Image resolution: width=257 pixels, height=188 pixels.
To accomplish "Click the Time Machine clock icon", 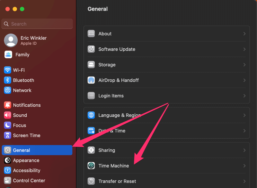I will click(x=91, y=166).
